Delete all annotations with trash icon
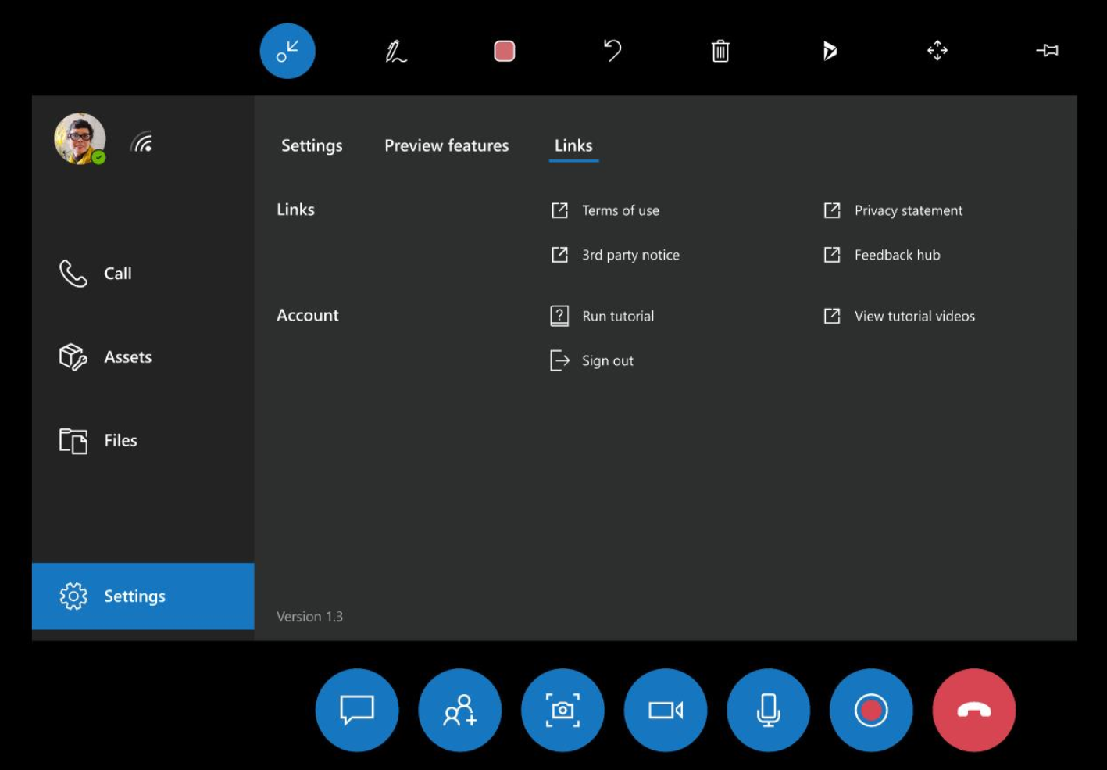Viewport: 1107px width, 770px height. pos(720,52)
